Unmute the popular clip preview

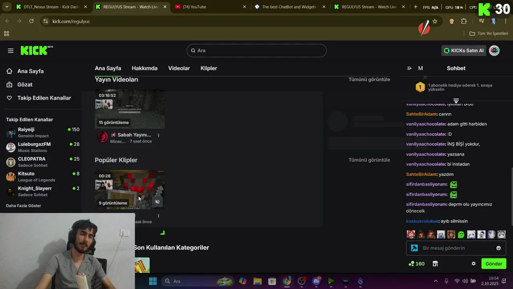point(158,202)
